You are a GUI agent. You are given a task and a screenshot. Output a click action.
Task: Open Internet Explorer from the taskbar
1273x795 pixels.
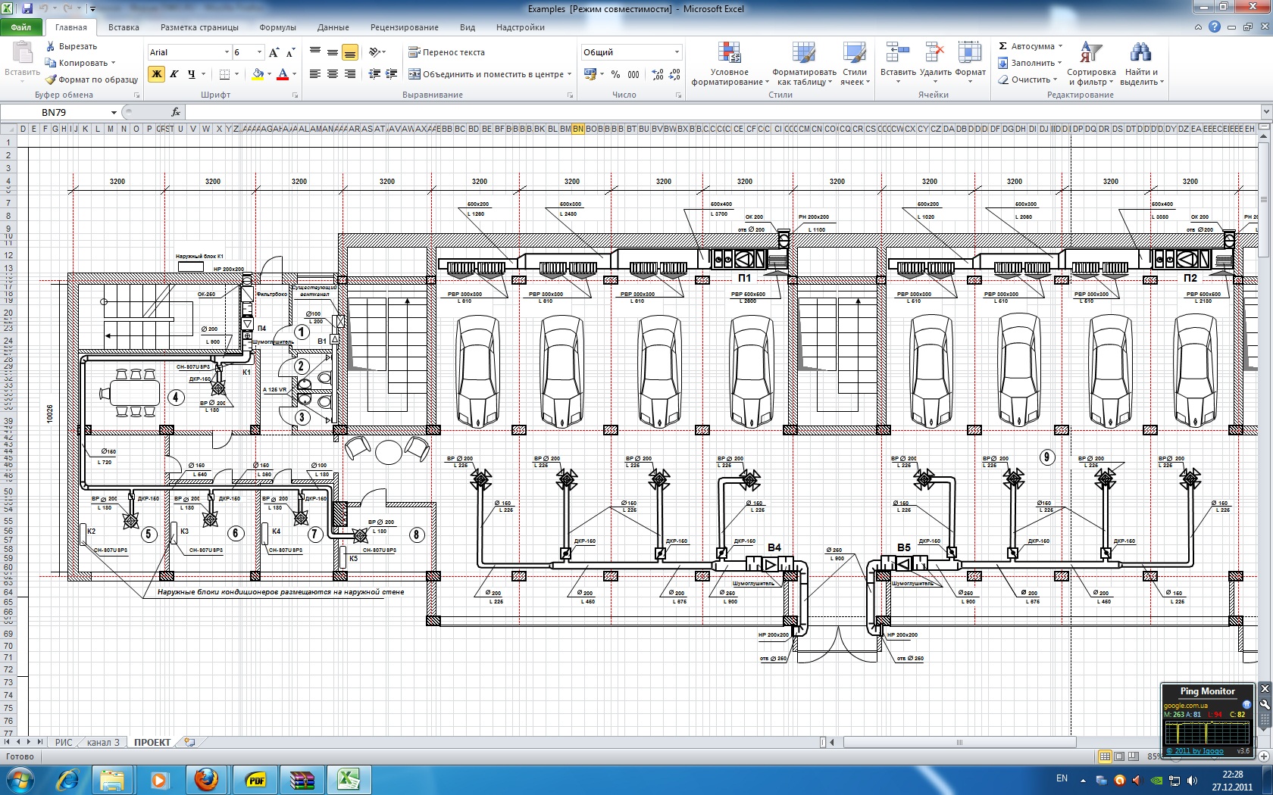(x=68, y=779)
